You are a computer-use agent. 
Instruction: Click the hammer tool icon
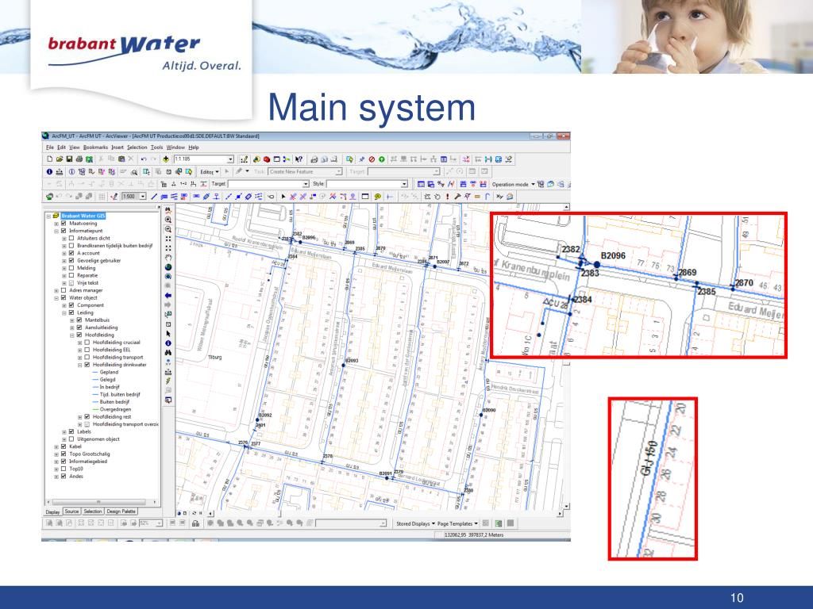(x=457, y=197)
